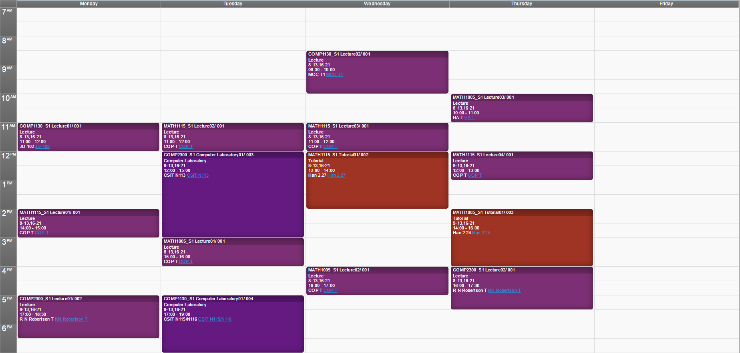Open the CSIT N113 room link

point(197,176)
